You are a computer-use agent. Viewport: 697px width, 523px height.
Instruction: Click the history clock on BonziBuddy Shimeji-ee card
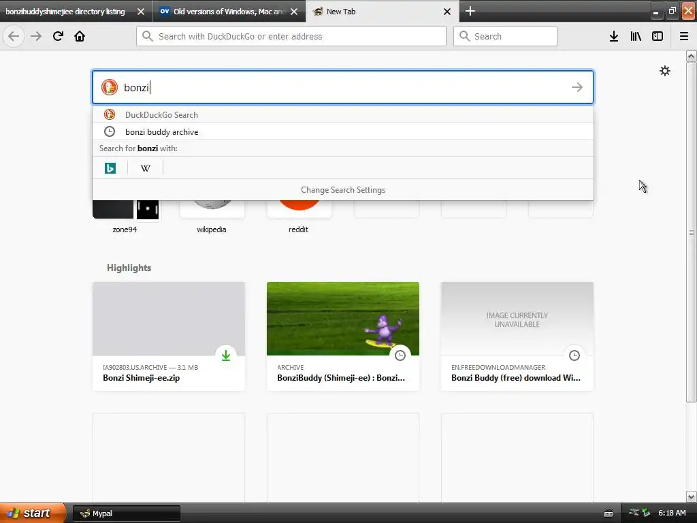click(400, 355)
